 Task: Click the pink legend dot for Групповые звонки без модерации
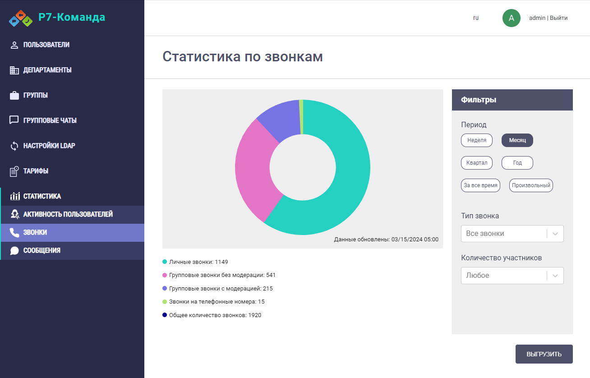click(165, 275)
